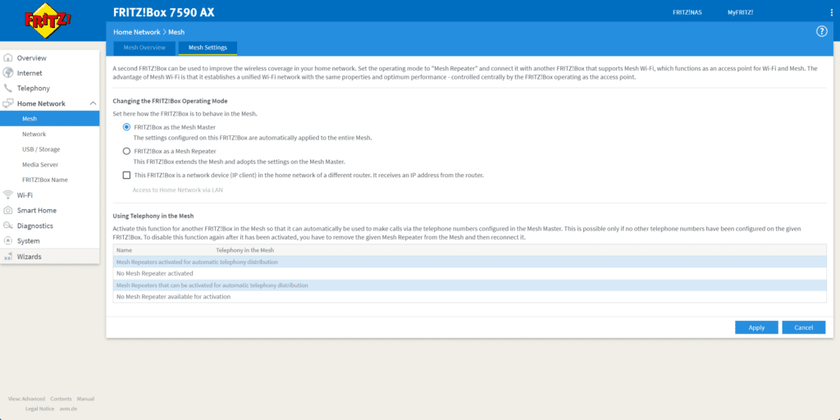Switch to the Mesh Overview tab

click(144, 48)
